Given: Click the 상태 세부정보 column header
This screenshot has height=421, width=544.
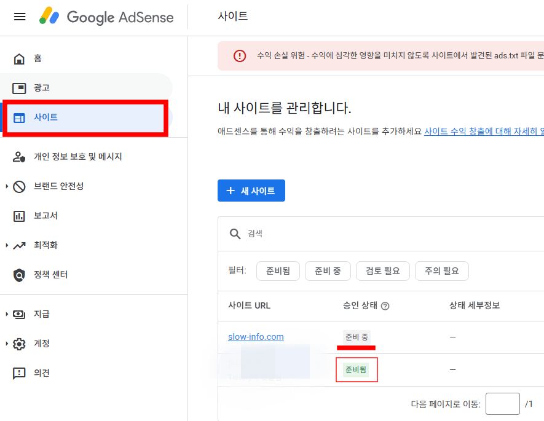Looking at the screenshot, I should [x=475, y=305].
